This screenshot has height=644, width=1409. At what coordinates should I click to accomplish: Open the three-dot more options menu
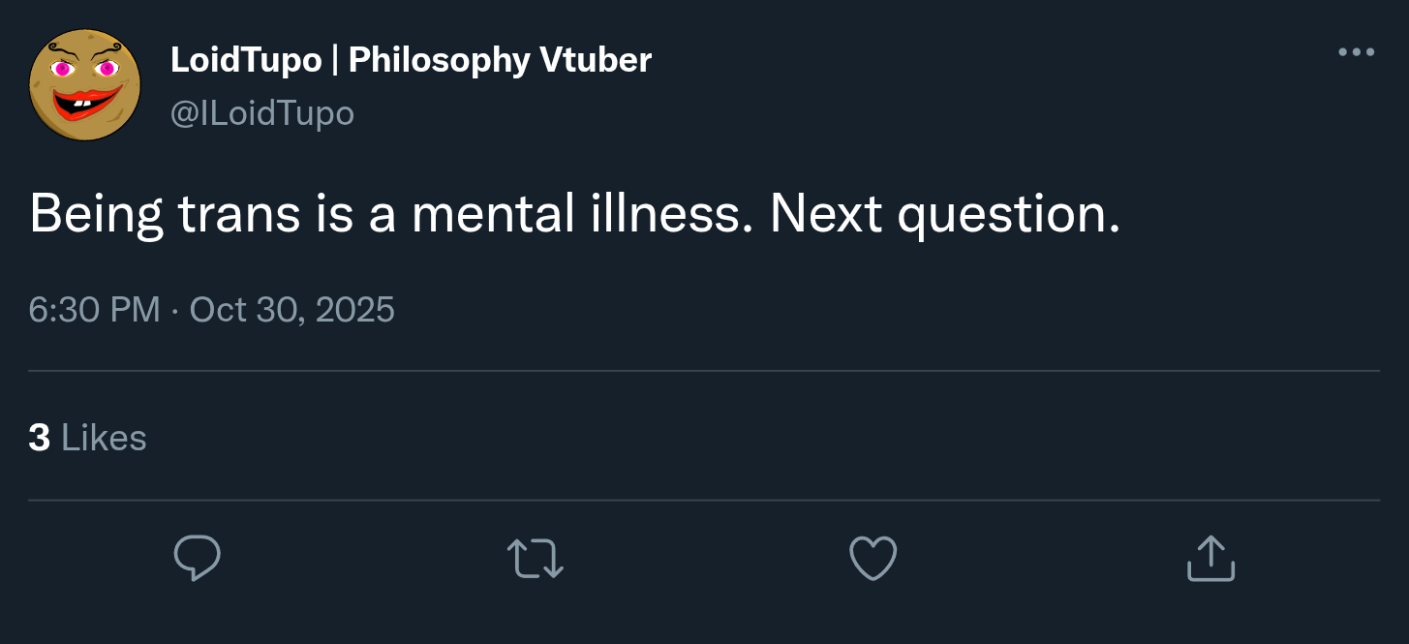tap(1356, 52)
